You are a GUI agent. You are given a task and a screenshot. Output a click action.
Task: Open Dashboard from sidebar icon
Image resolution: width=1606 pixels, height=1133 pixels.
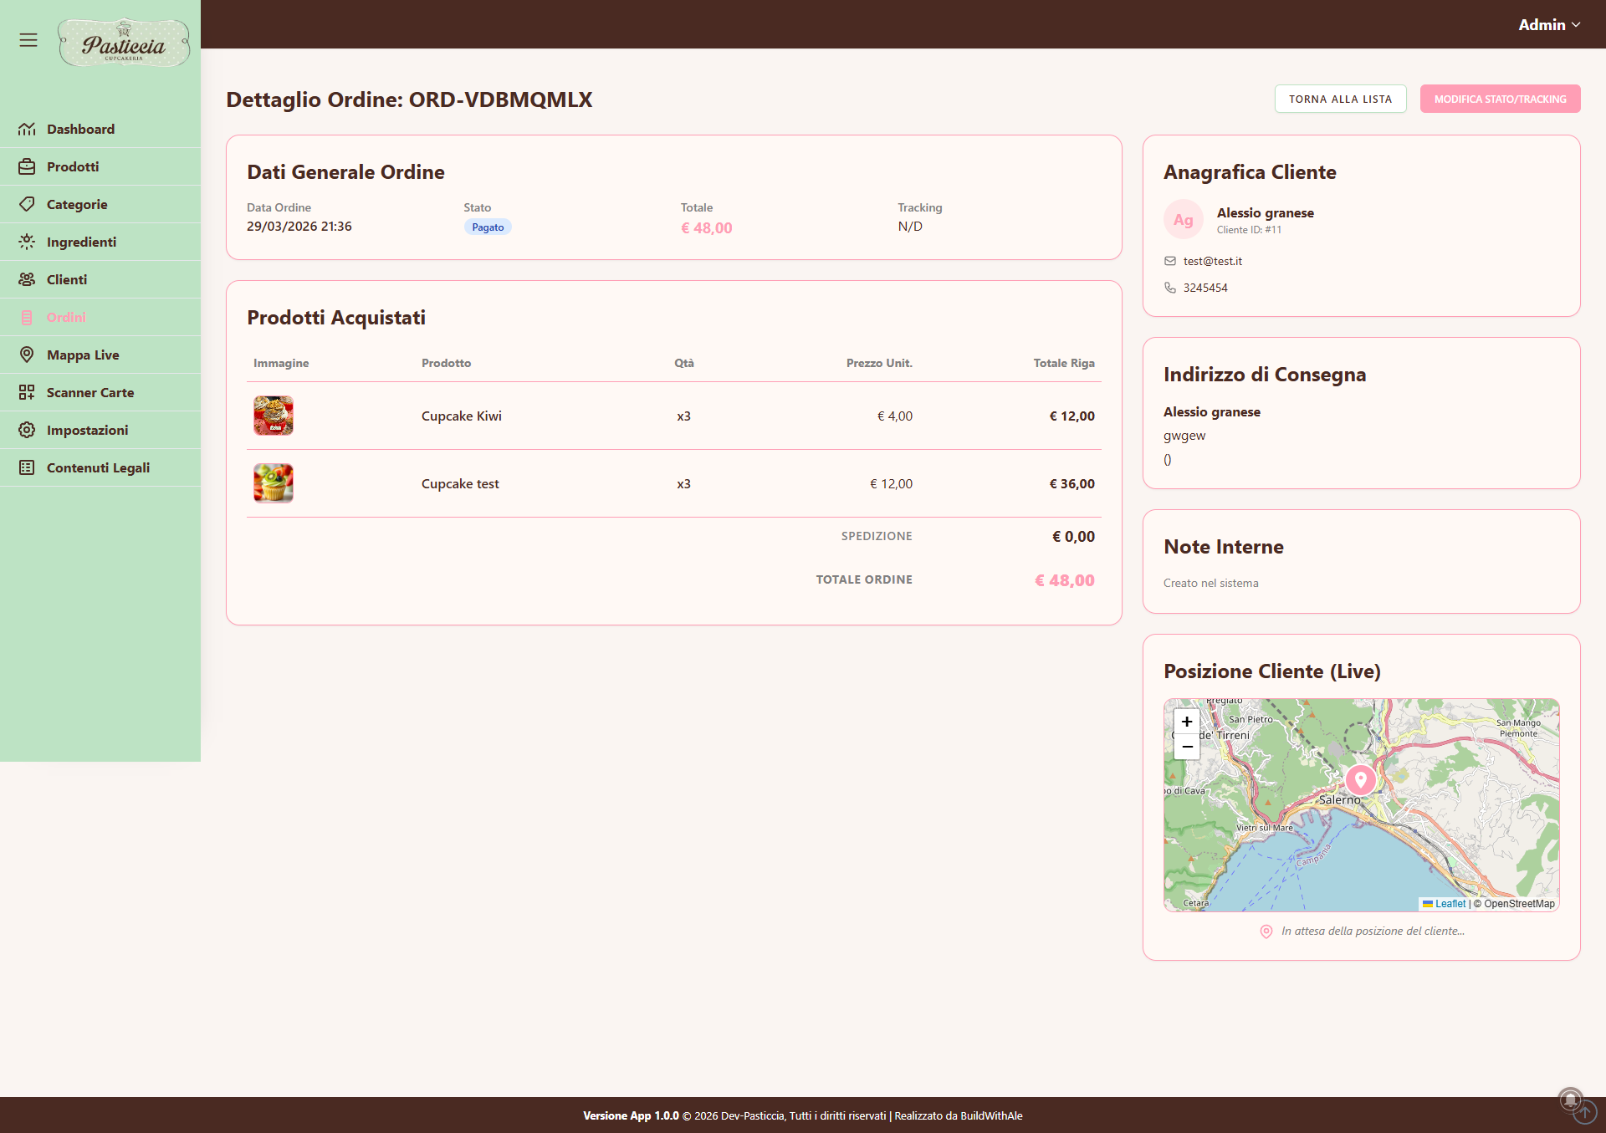pos(27,129)
